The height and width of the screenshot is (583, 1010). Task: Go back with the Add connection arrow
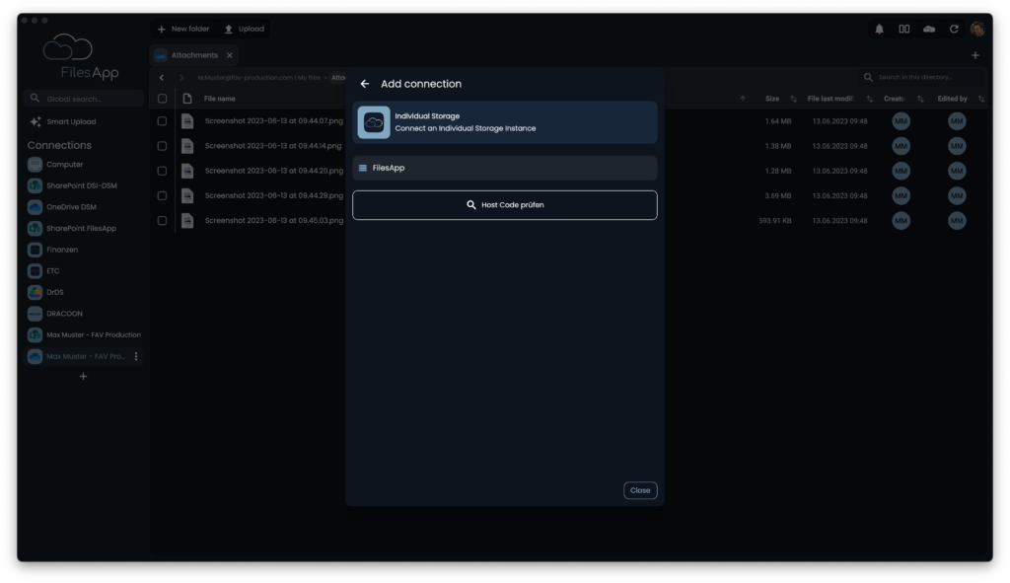coord(365,84)
